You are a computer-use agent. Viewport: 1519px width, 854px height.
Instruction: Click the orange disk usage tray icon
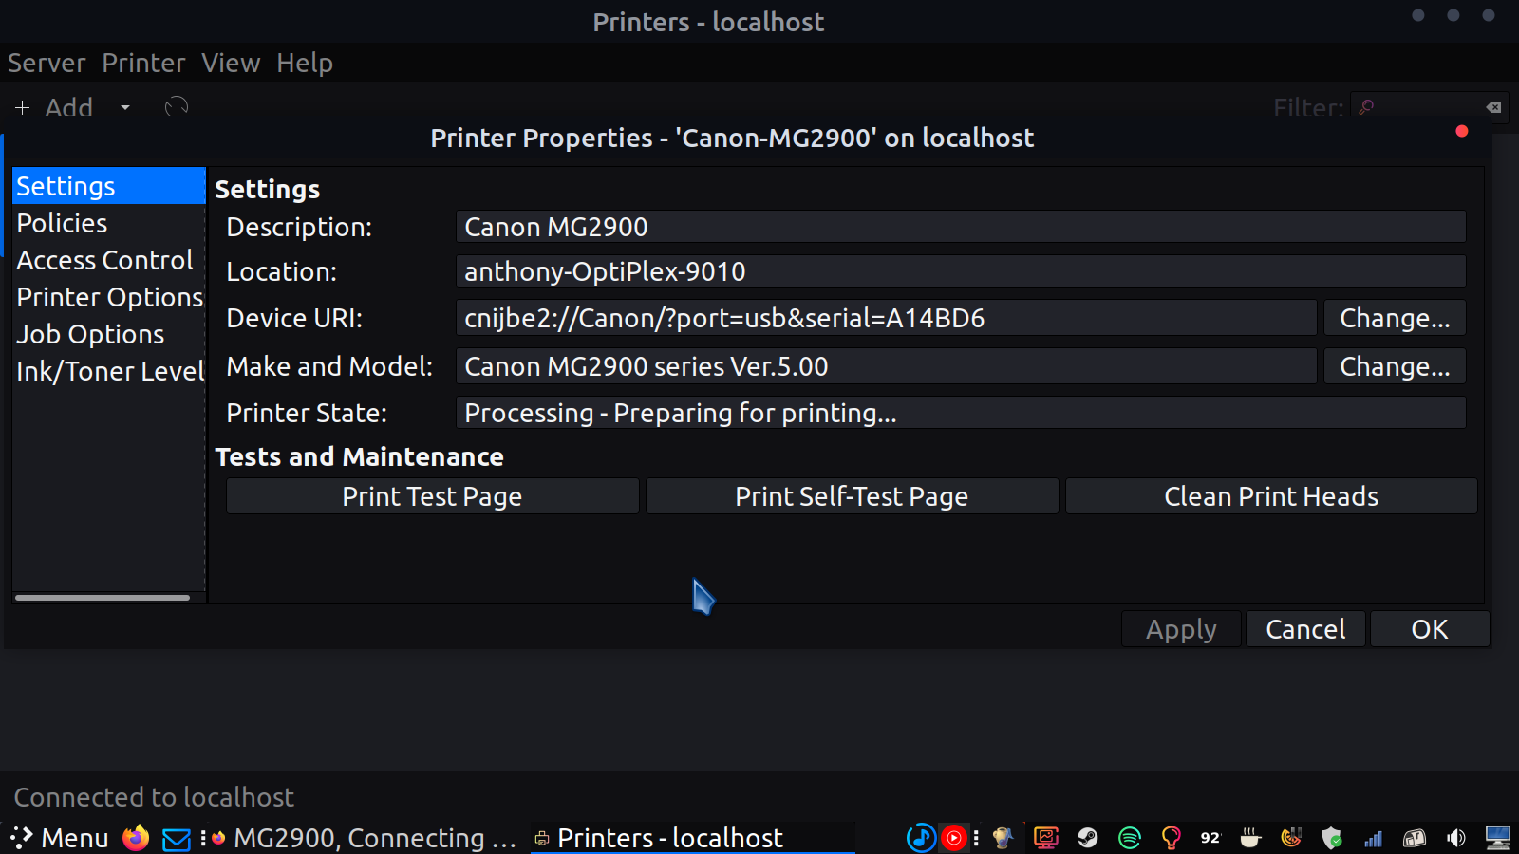coord(1291,838)
